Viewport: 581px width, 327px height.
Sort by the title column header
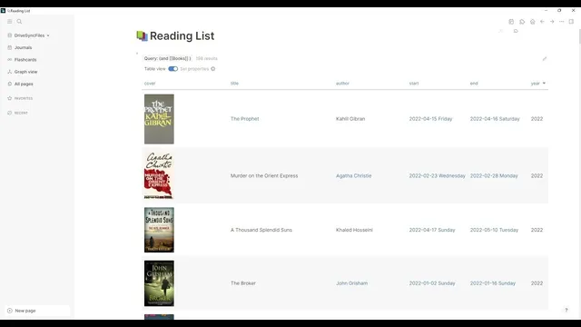click(x=234, y=84)
